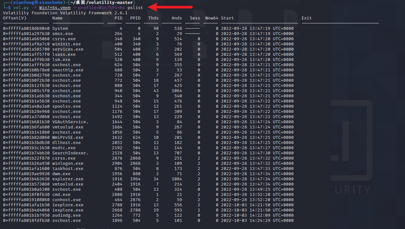This screenshot has width=405, height=229.
Task: Click the vol.py command in the prompt line
Action: [x=21, y=7]
